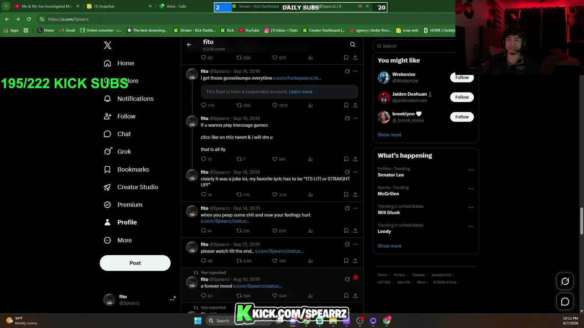The image size is (584, 328).
Task: Open more options for 'goosebumps everytime' post
Action: [355, 72]
